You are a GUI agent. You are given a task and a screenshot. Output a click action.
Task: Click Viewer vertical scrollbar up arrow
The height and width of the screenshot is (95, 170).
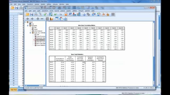(x=154, y=22)
